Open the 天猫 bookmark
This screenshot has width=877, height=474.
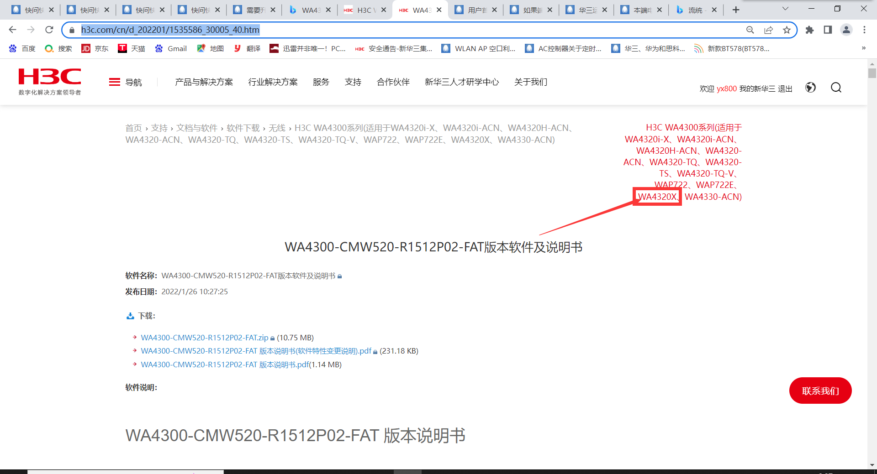point(132,48)
